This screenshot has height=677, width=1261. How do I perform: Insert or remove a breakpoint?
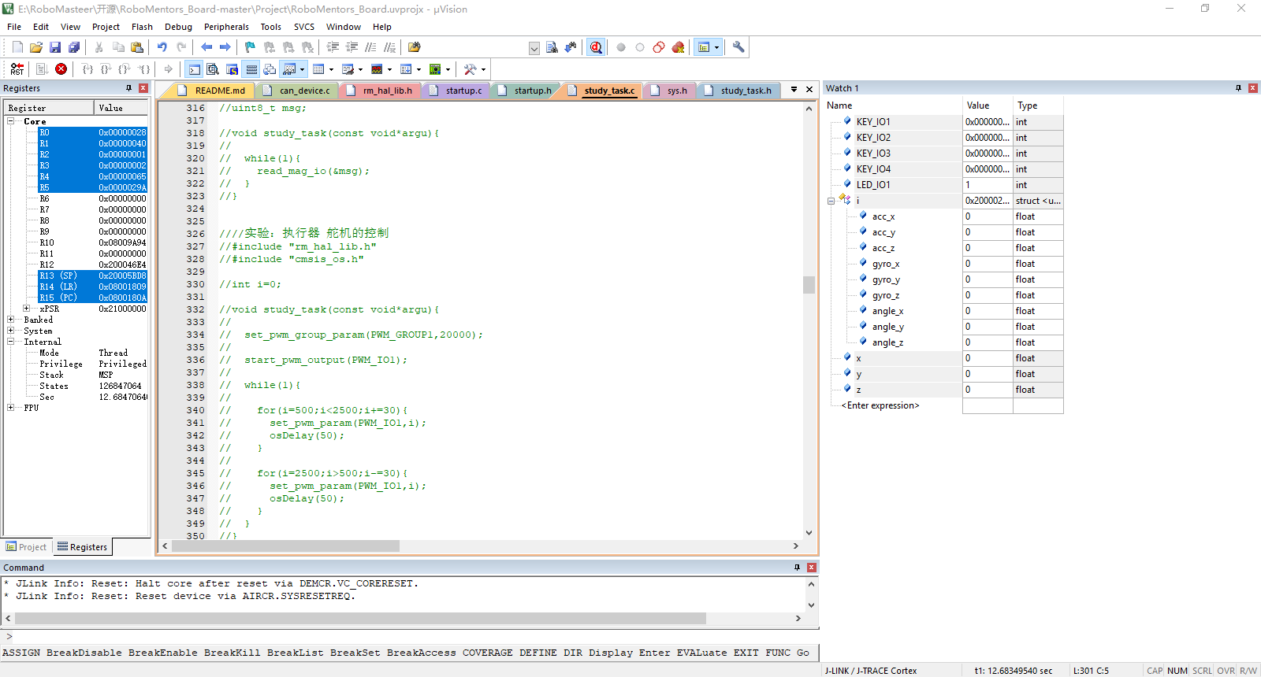click(621, 47)
